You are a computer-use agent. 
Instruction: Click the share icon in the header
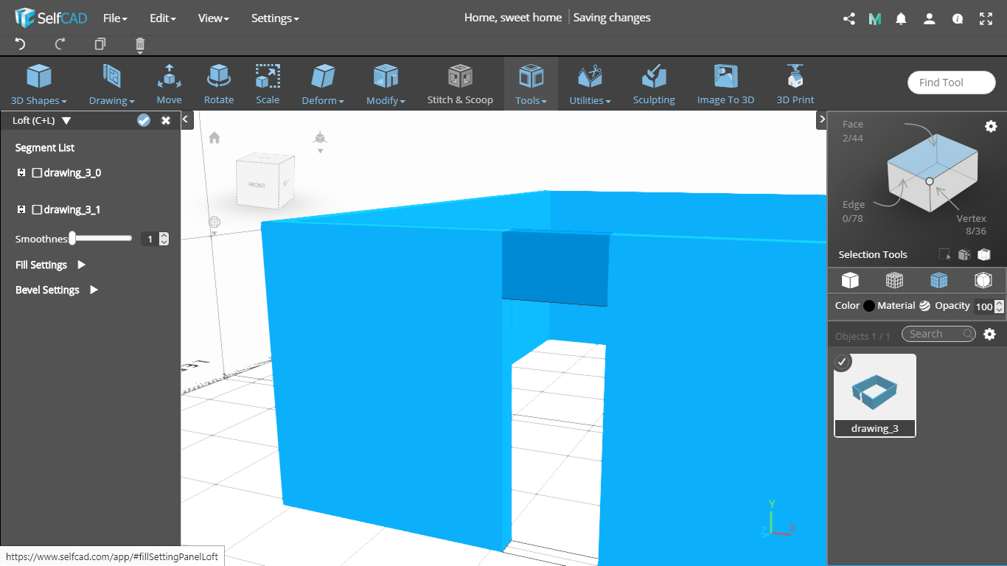pyautogui.click(x=849, y=19)
